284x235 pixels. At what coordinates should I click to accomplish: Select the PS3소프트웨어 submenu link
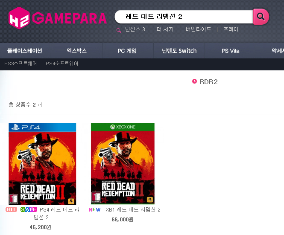20,64
